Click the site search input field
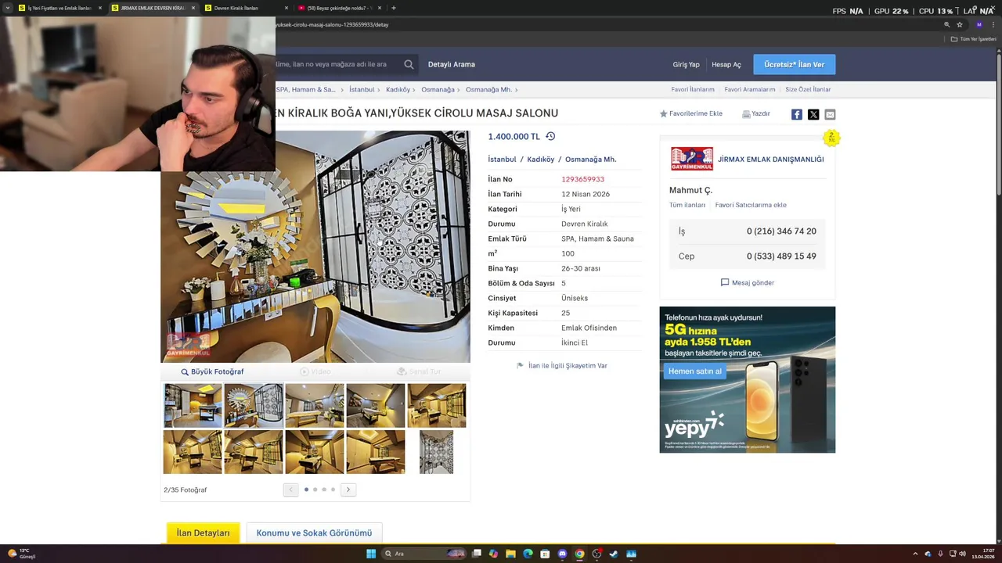 (x=337, y=64)
